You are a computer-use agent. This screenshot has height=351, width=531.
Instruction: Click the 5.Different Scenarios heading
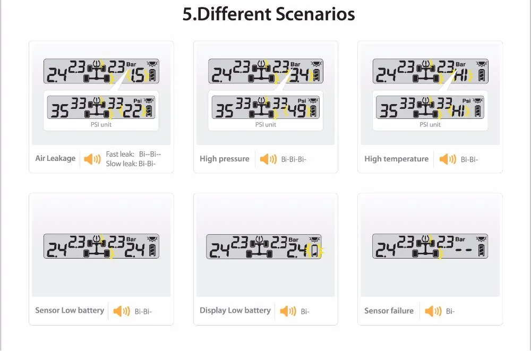(269, 14)
